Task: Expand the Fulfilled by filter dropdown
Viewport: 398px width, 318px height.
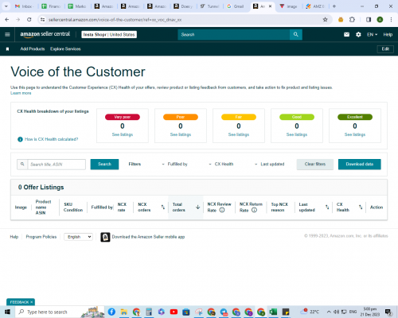Action: coord(175,165)
